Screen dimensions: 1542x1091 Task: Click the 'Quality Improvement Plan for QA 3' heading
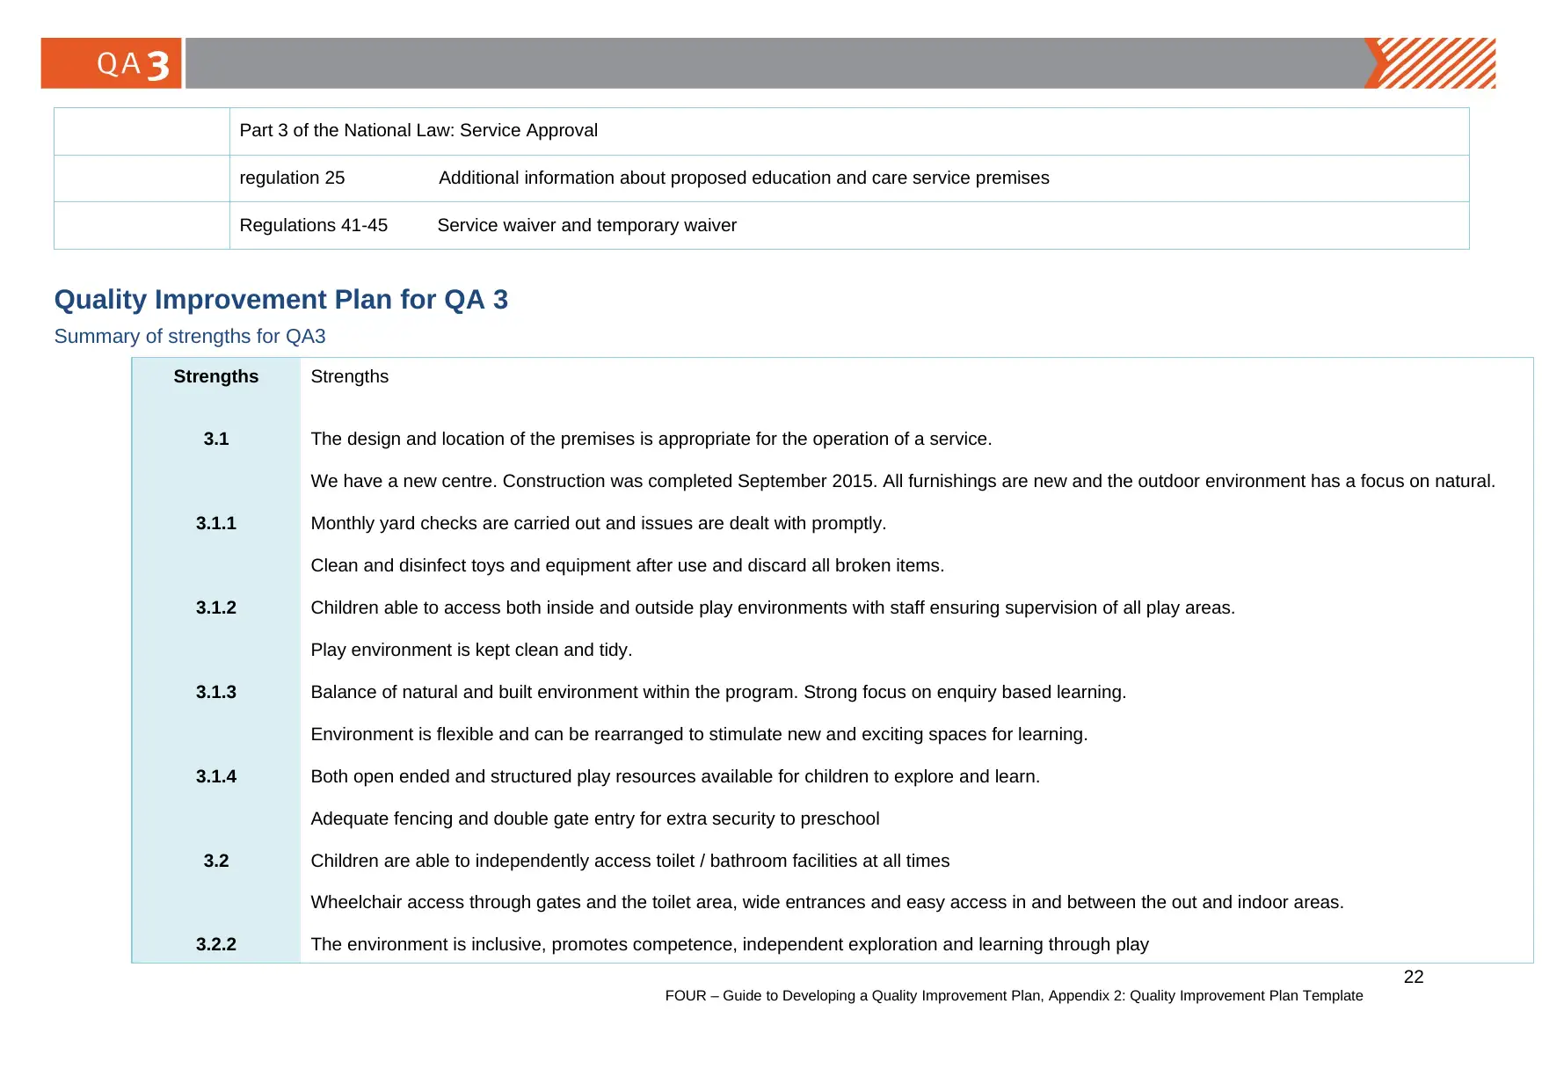281,300
